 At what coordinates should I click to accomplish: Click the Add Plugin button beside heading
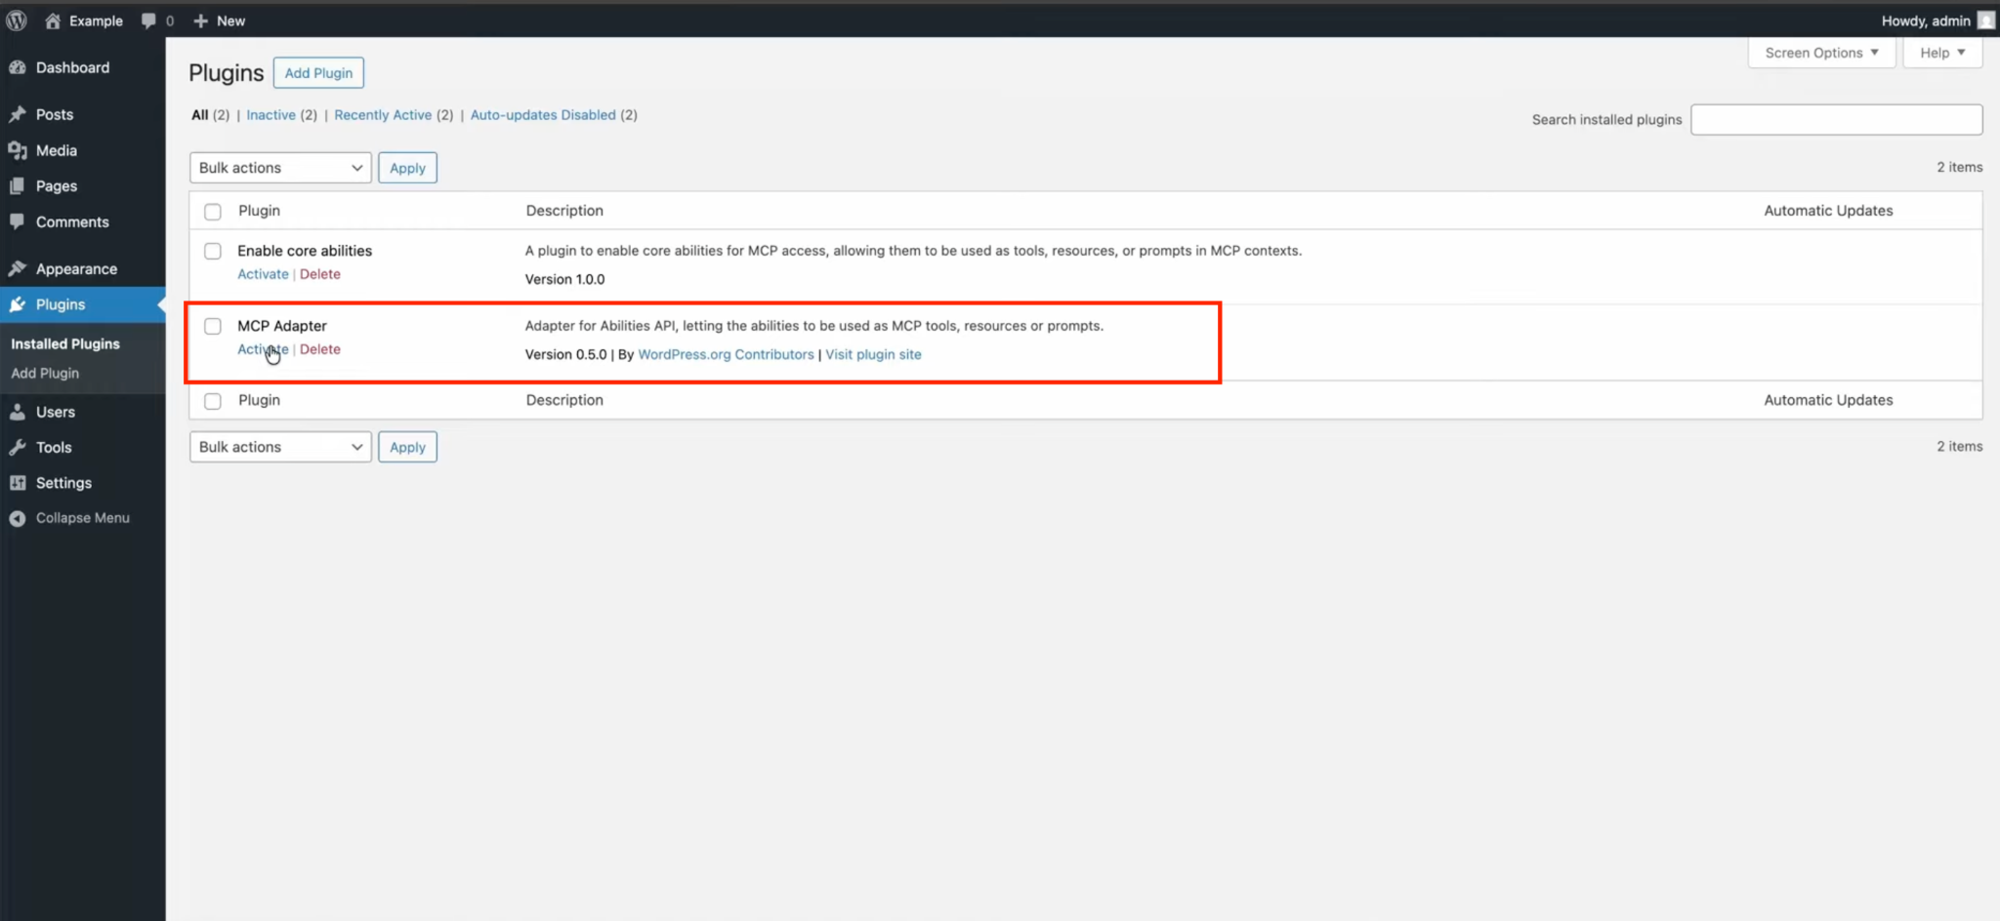coord(318,73)
